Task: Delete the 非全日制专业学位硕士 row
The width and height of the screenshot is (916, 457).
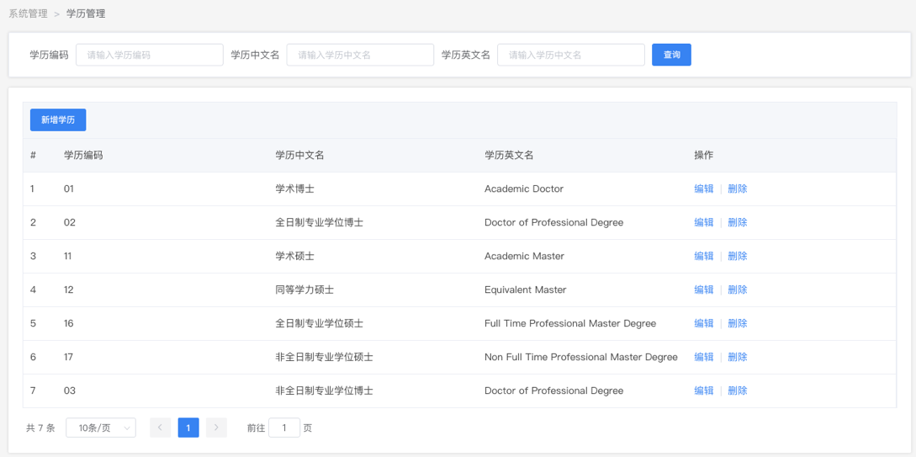Action: pos(737,357)
